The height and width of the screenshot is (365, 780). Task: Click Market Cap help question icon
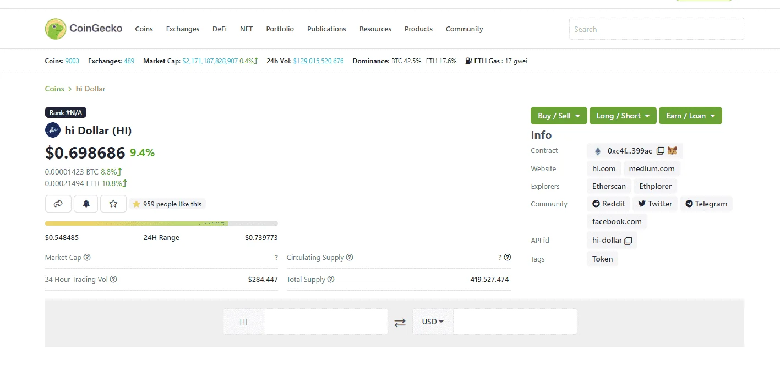tap(87, 257)
